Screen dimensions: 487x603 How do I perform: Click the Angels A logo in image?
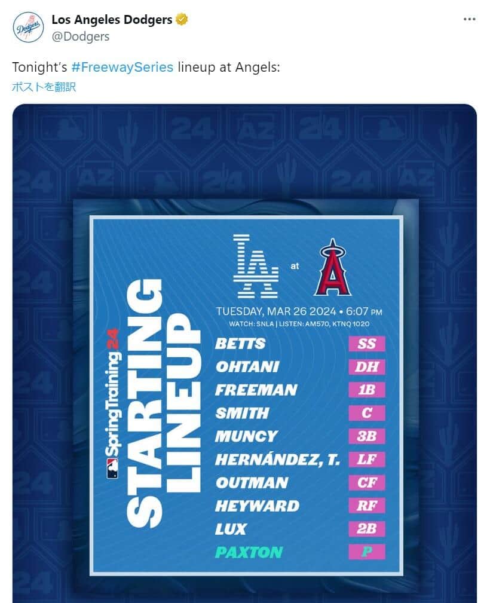[x=333, y=268]
